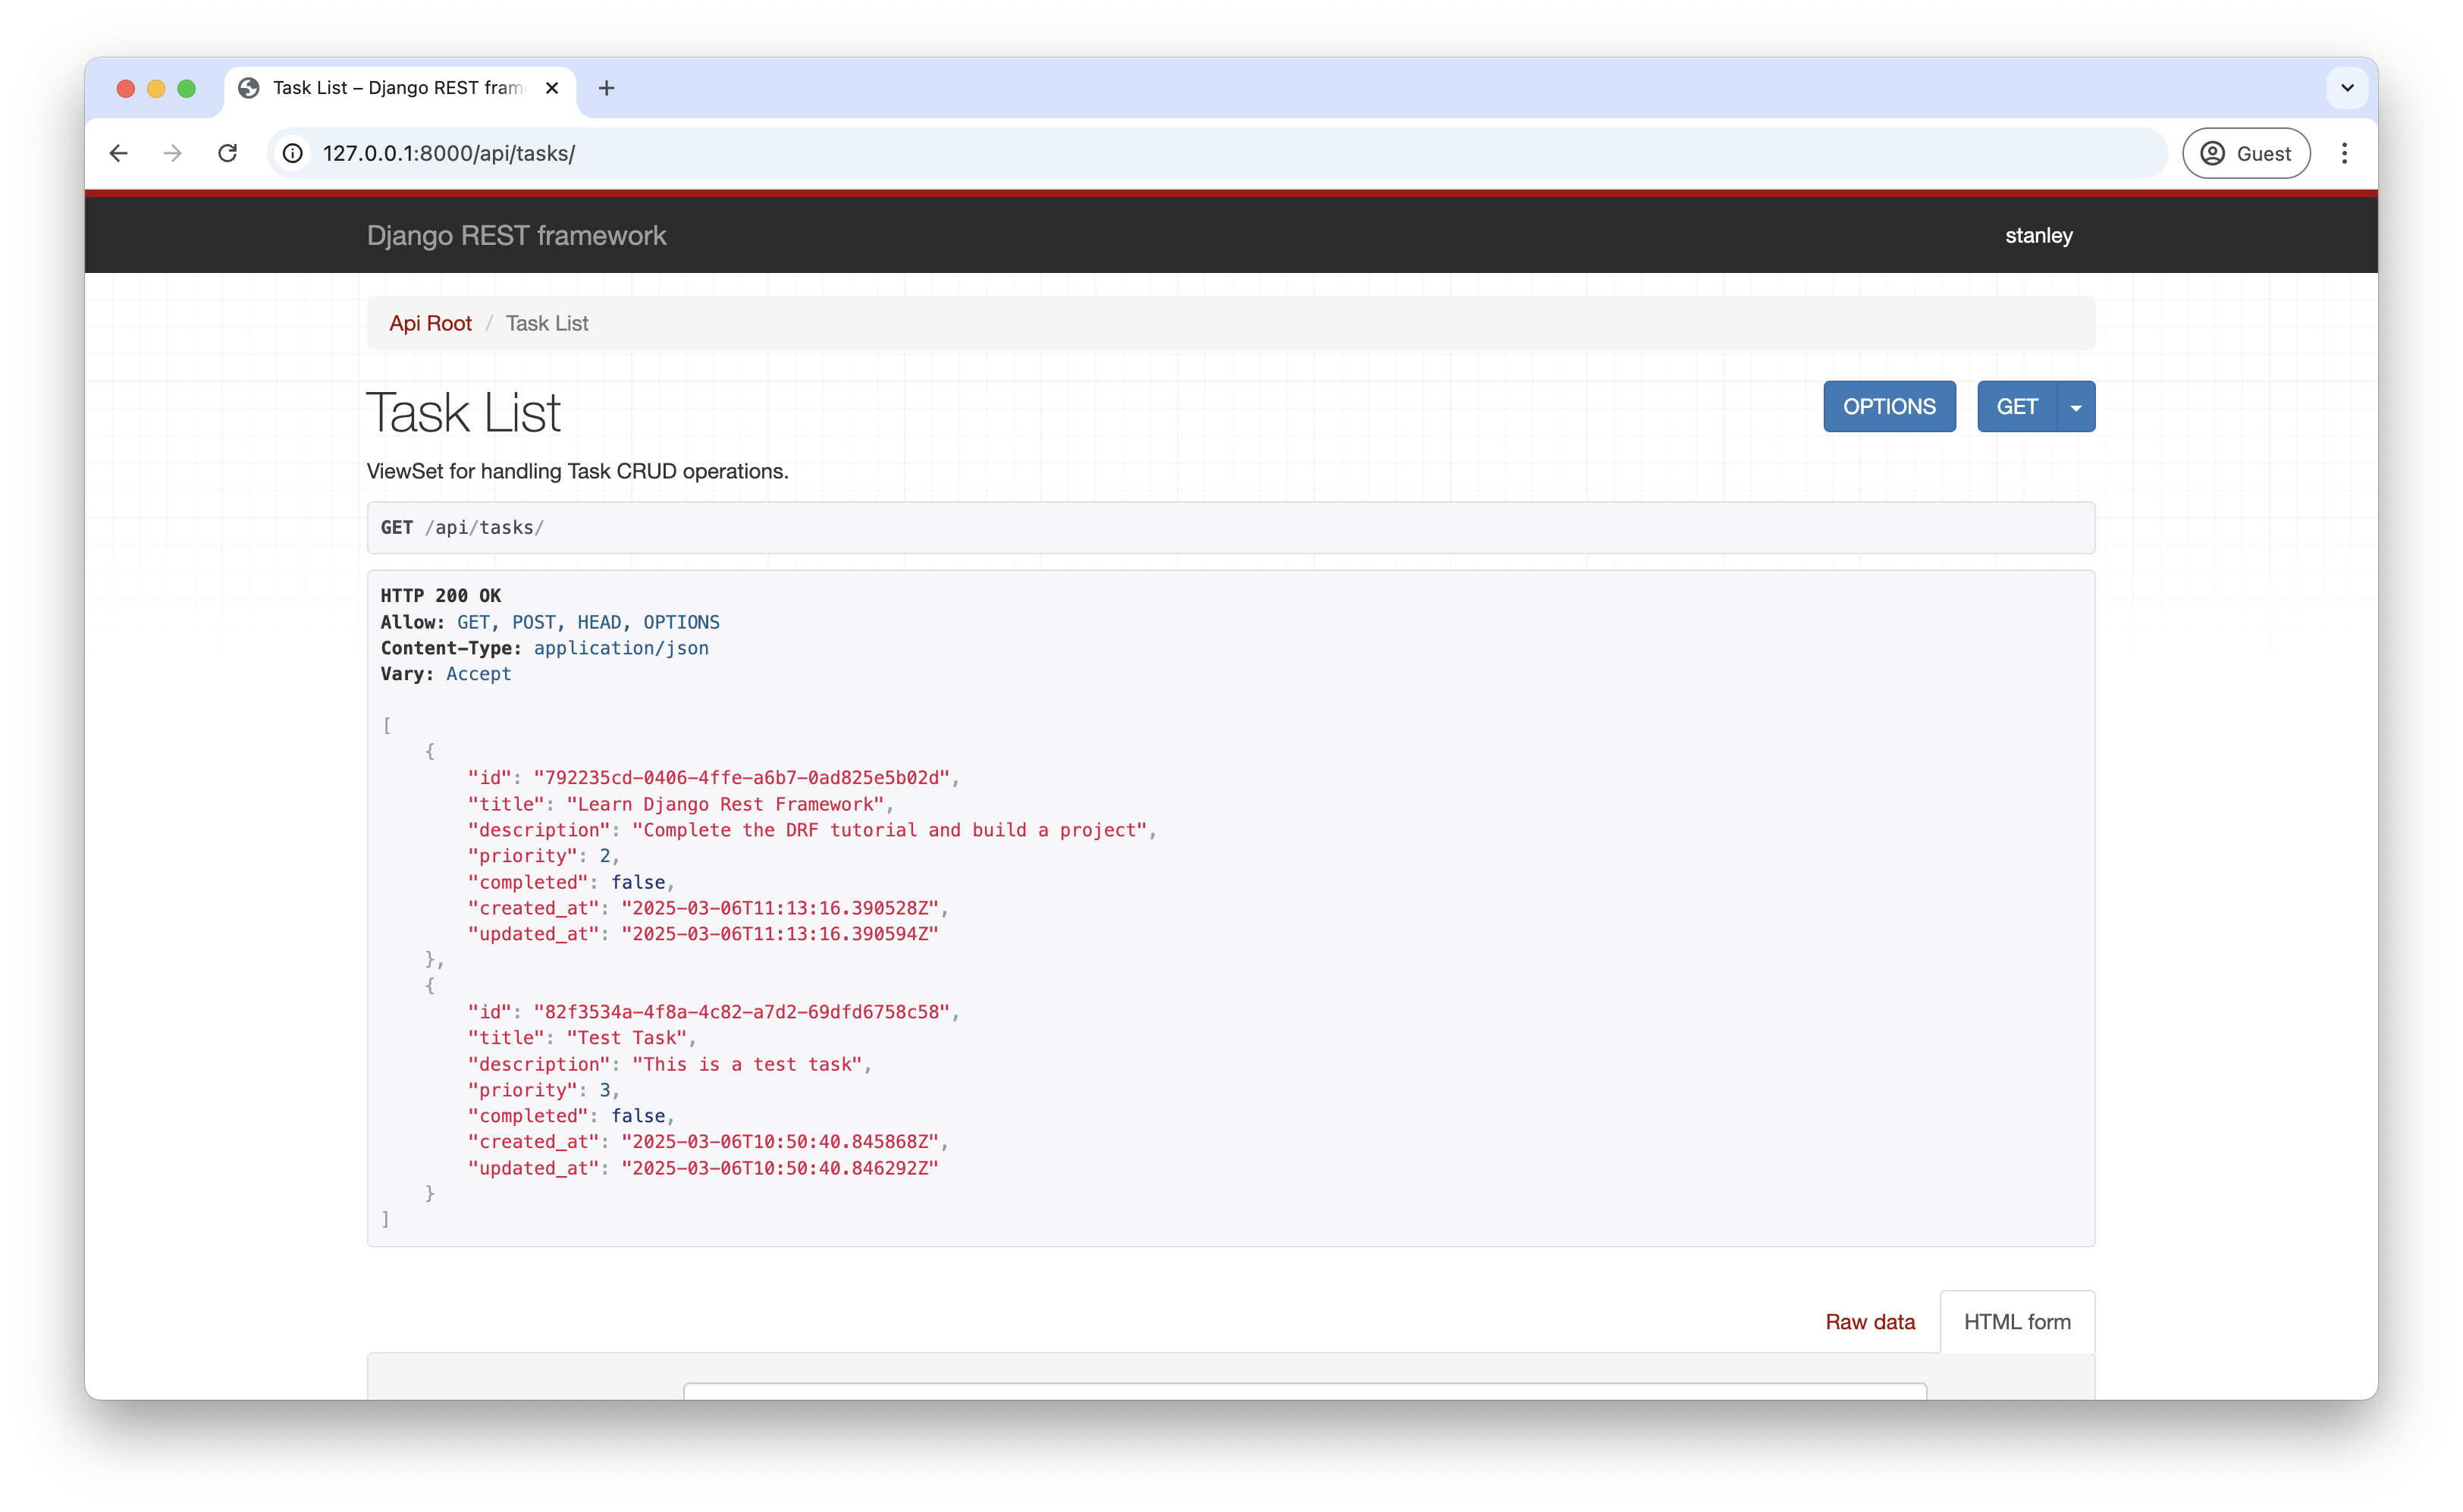Click the priority 2 value
The image size is (2463, 1512).
[x=605, y=856]
